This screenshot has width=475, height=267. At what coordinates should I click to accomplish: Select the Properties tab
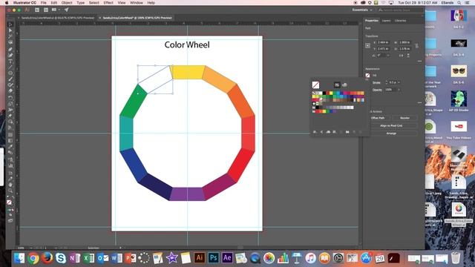pyautogui.click(x=372, y=21)
